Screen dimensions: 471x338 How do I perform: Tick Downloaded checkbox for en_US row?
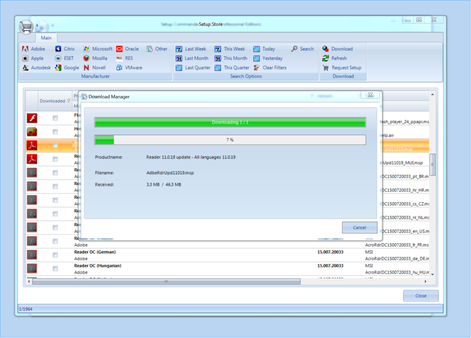click(x=55, y=228)
